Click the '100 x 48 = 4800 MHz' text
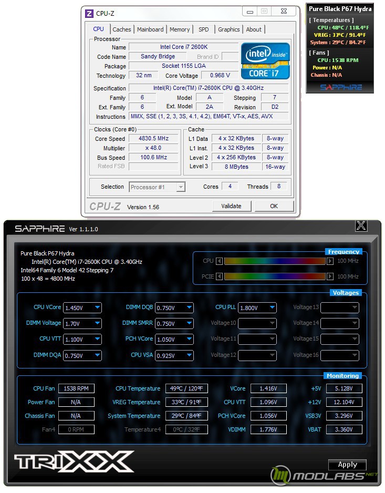This screenshot has width=385, height=493. 48,279
